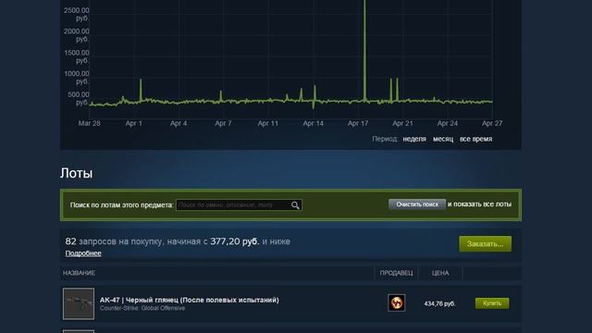
Task: Open the AK-47 item thumbnail image
Action: [79, 304]
